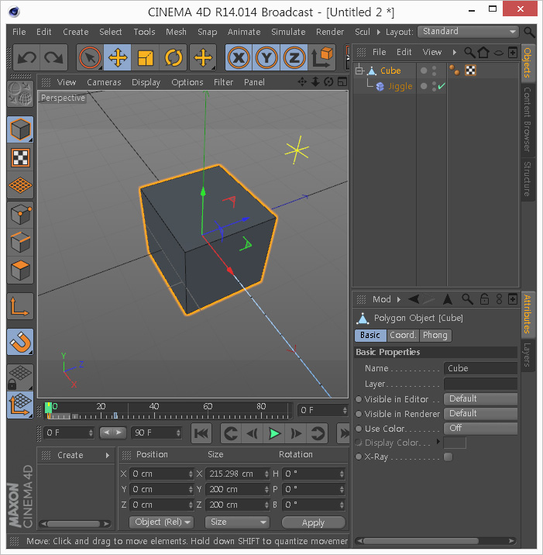This screenshot has height=555, width=543.
Task: Open the Layout dropdown Standard
Action: (468, 32)
